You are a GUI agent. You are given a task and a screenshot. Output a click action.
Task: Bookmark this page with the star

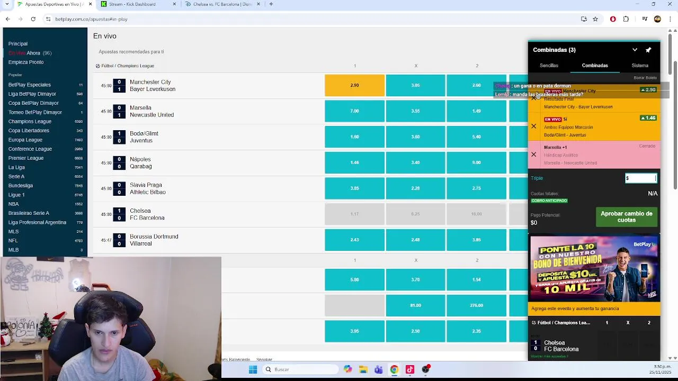(595, 19)
